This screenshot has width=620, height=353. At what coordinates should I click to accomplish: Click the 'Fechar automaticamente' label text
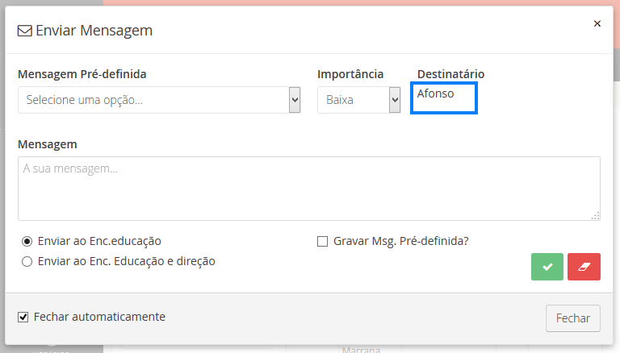[99, 317]
